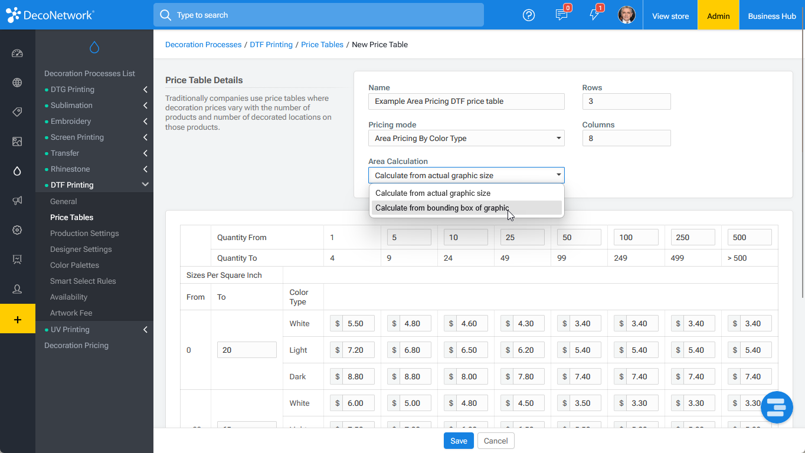The height and width of the screenshot is (453, 805).
Task: Open the help question mark icon
Action: (x=529, y=15)
